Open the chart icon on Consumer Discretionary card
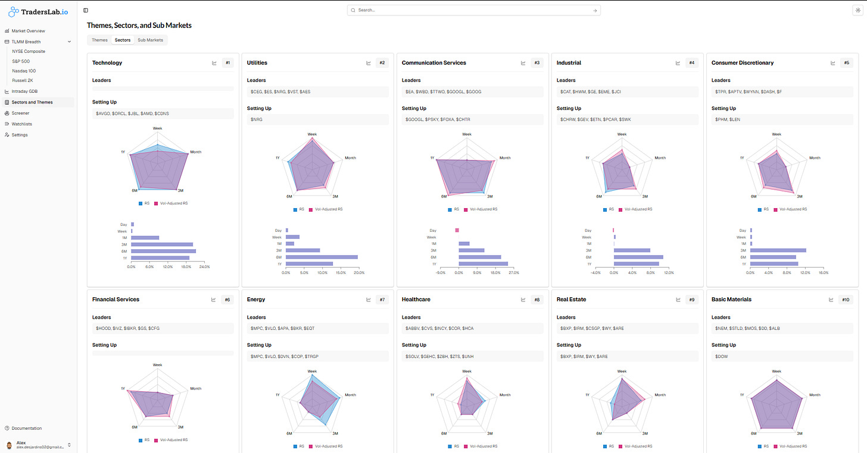The width and height of the screenshot is (867, 453). (x=833, y=62)
